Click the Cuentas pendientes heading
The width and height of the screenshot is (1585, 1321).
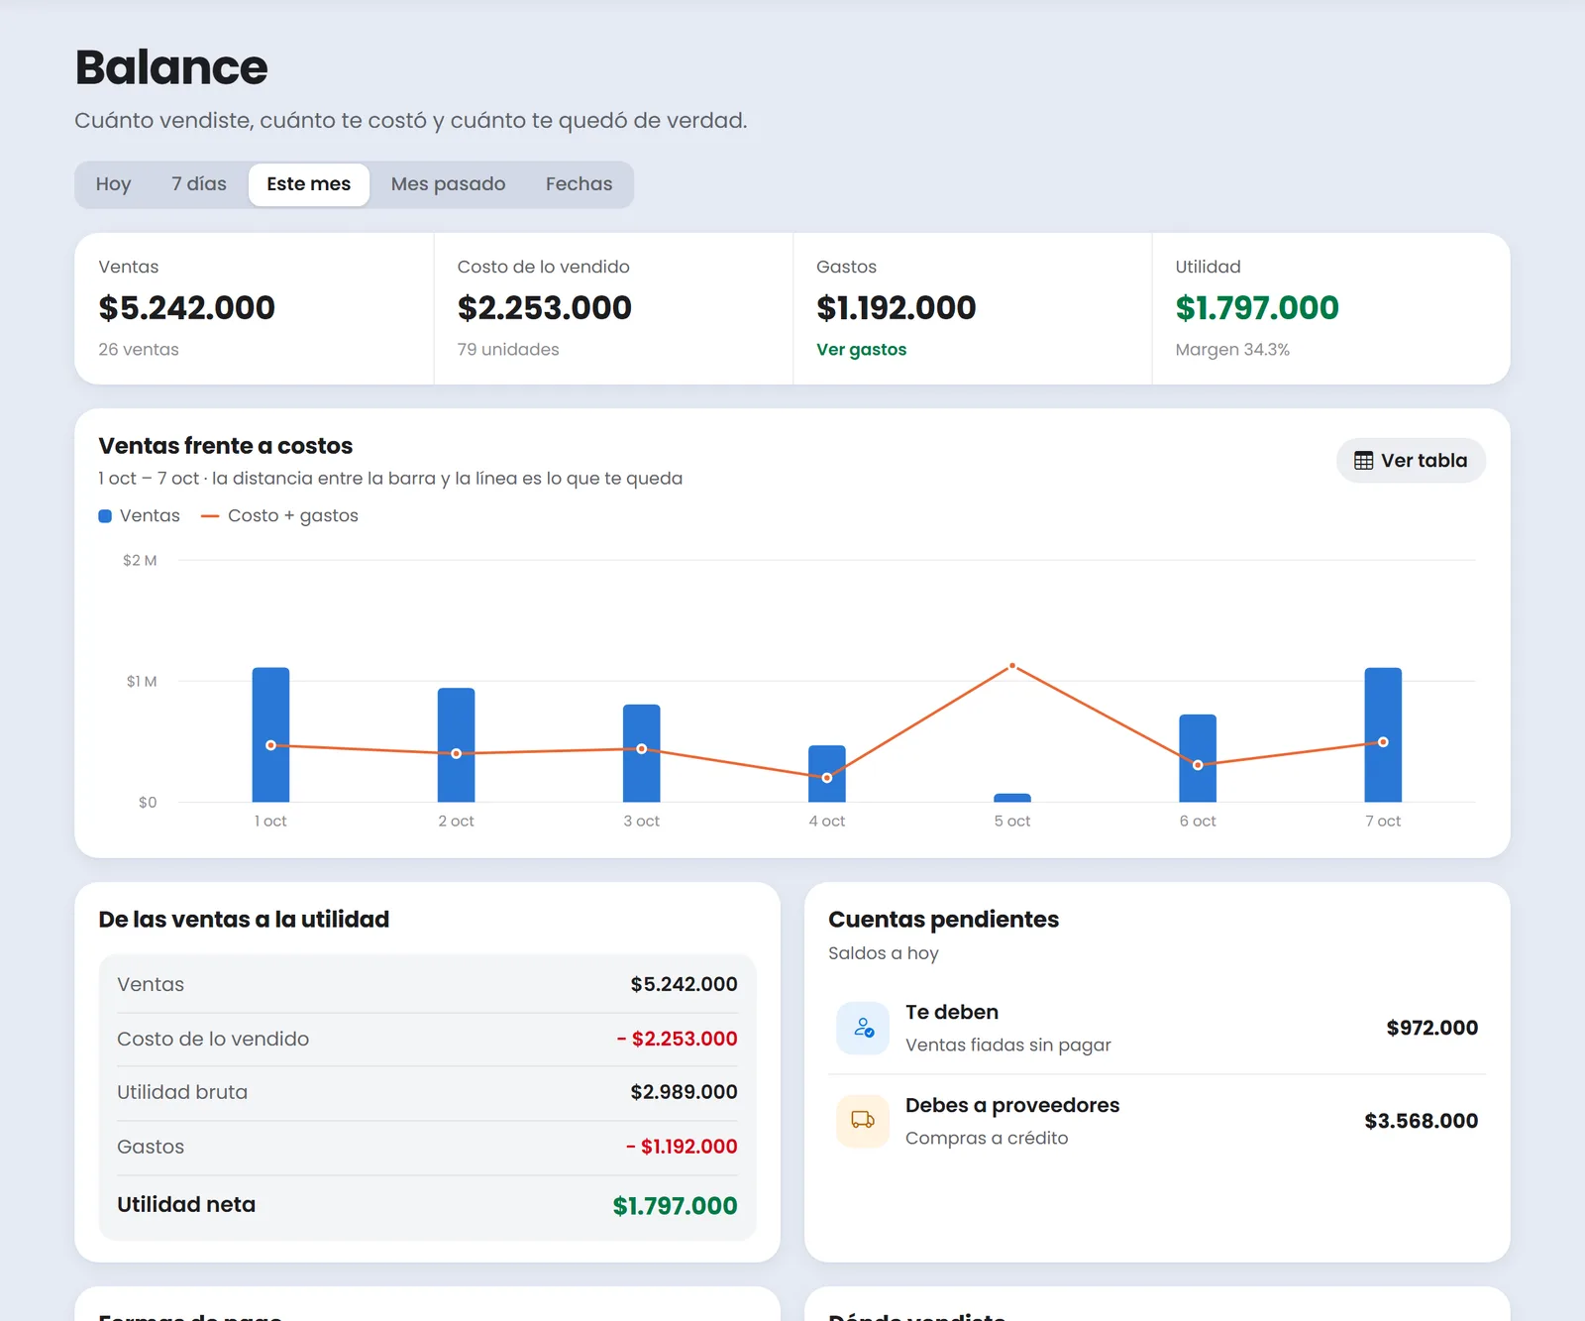pyautogui.click(x=944, y=920)
